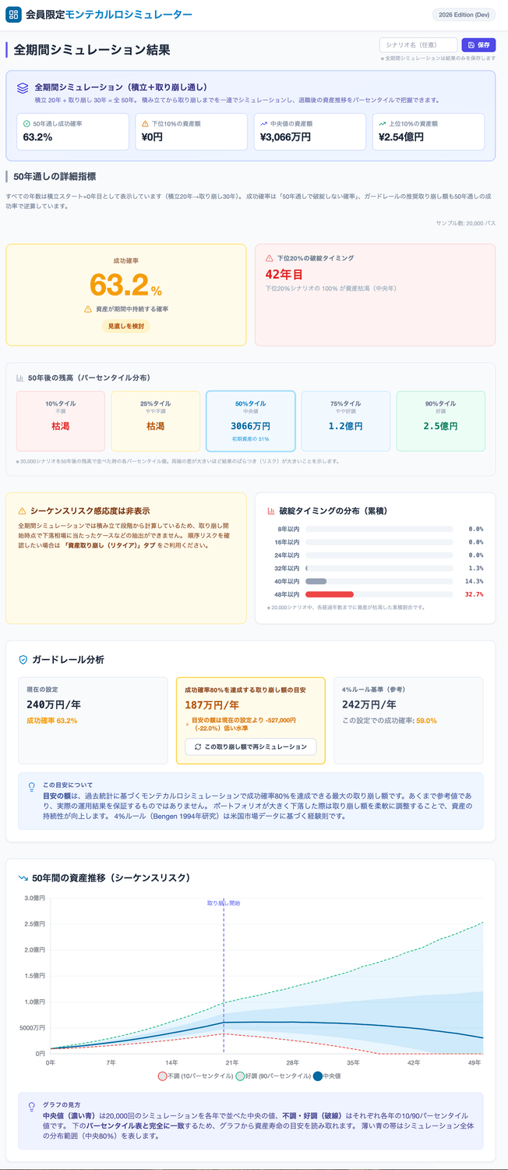Click the 40年以内 gray progress bar

coord(316,581)
